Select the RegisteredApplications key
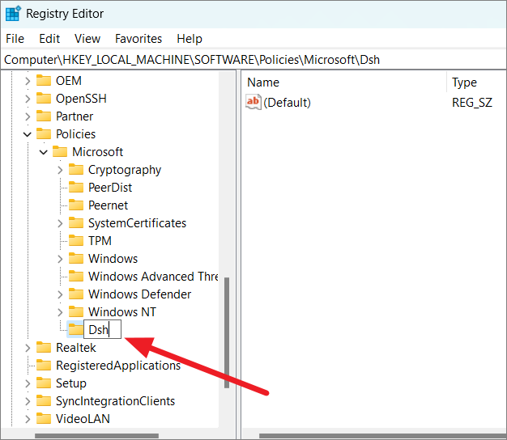This screenshot has height=440, width=507. point(118,366)
